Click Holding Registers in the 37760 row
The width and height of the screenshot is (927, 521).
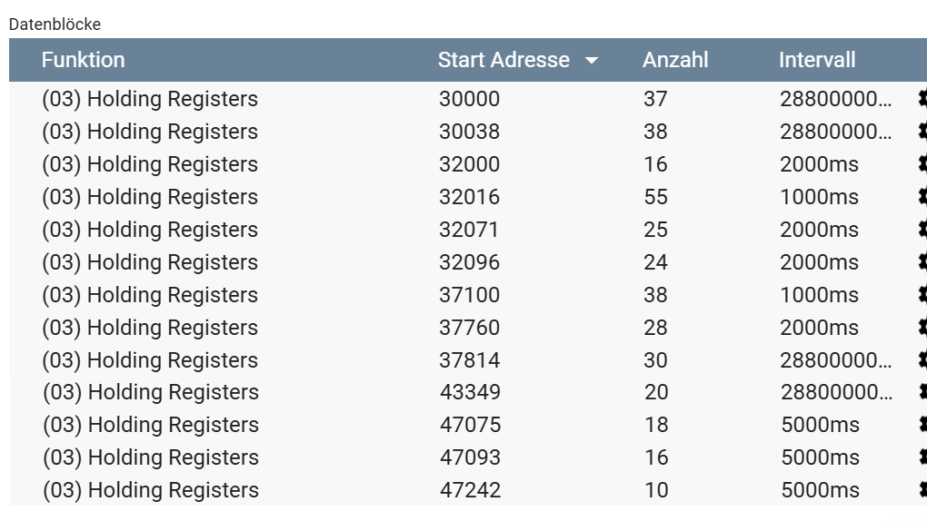tap(150, 328)
